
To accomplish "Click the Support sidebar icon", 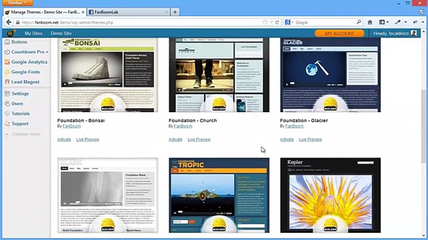I will click(7, 124).
